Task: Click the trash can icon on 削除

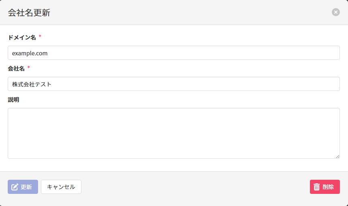Action: pyautogui.click(x=317, y=187)
